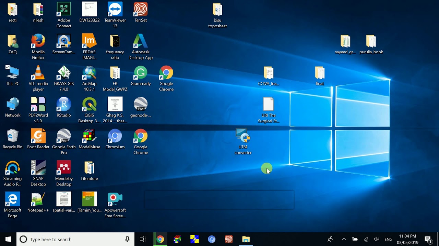The height and width of the screenshot is (246, 439).
Task: Open the bisu toposheet folder
Action: point(217,15)
